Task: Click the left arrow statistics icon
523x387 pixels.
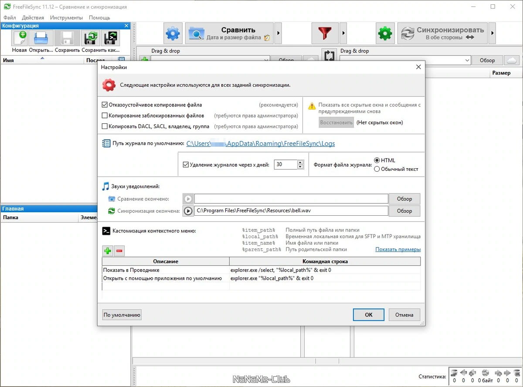Action: coord(463,373)
